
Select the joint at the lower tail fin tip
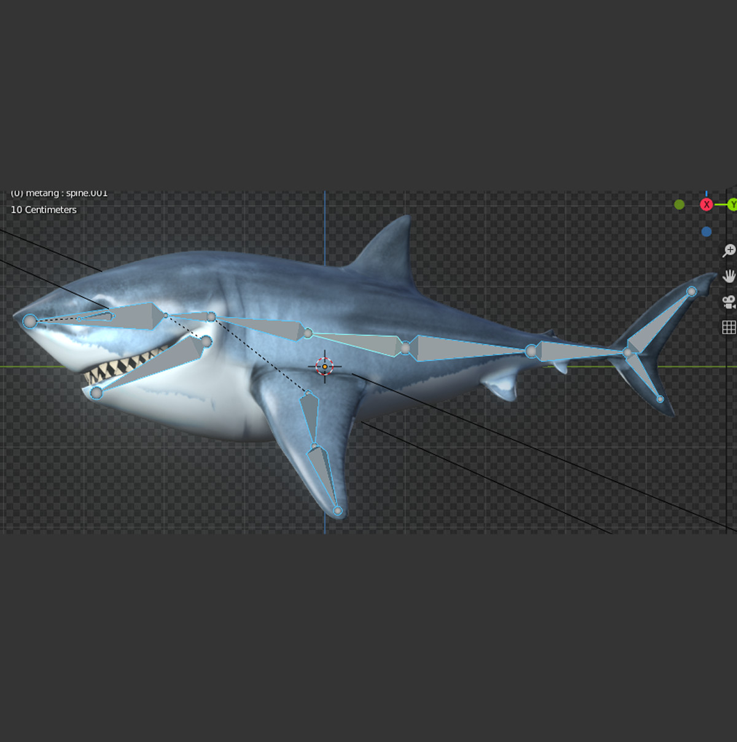point(660,399)
